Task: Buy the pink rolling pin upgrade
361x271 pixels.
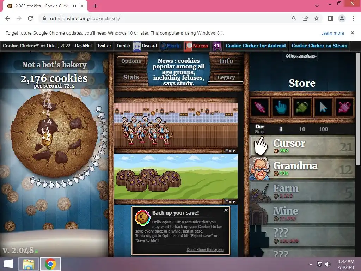Action: (260, 107)
